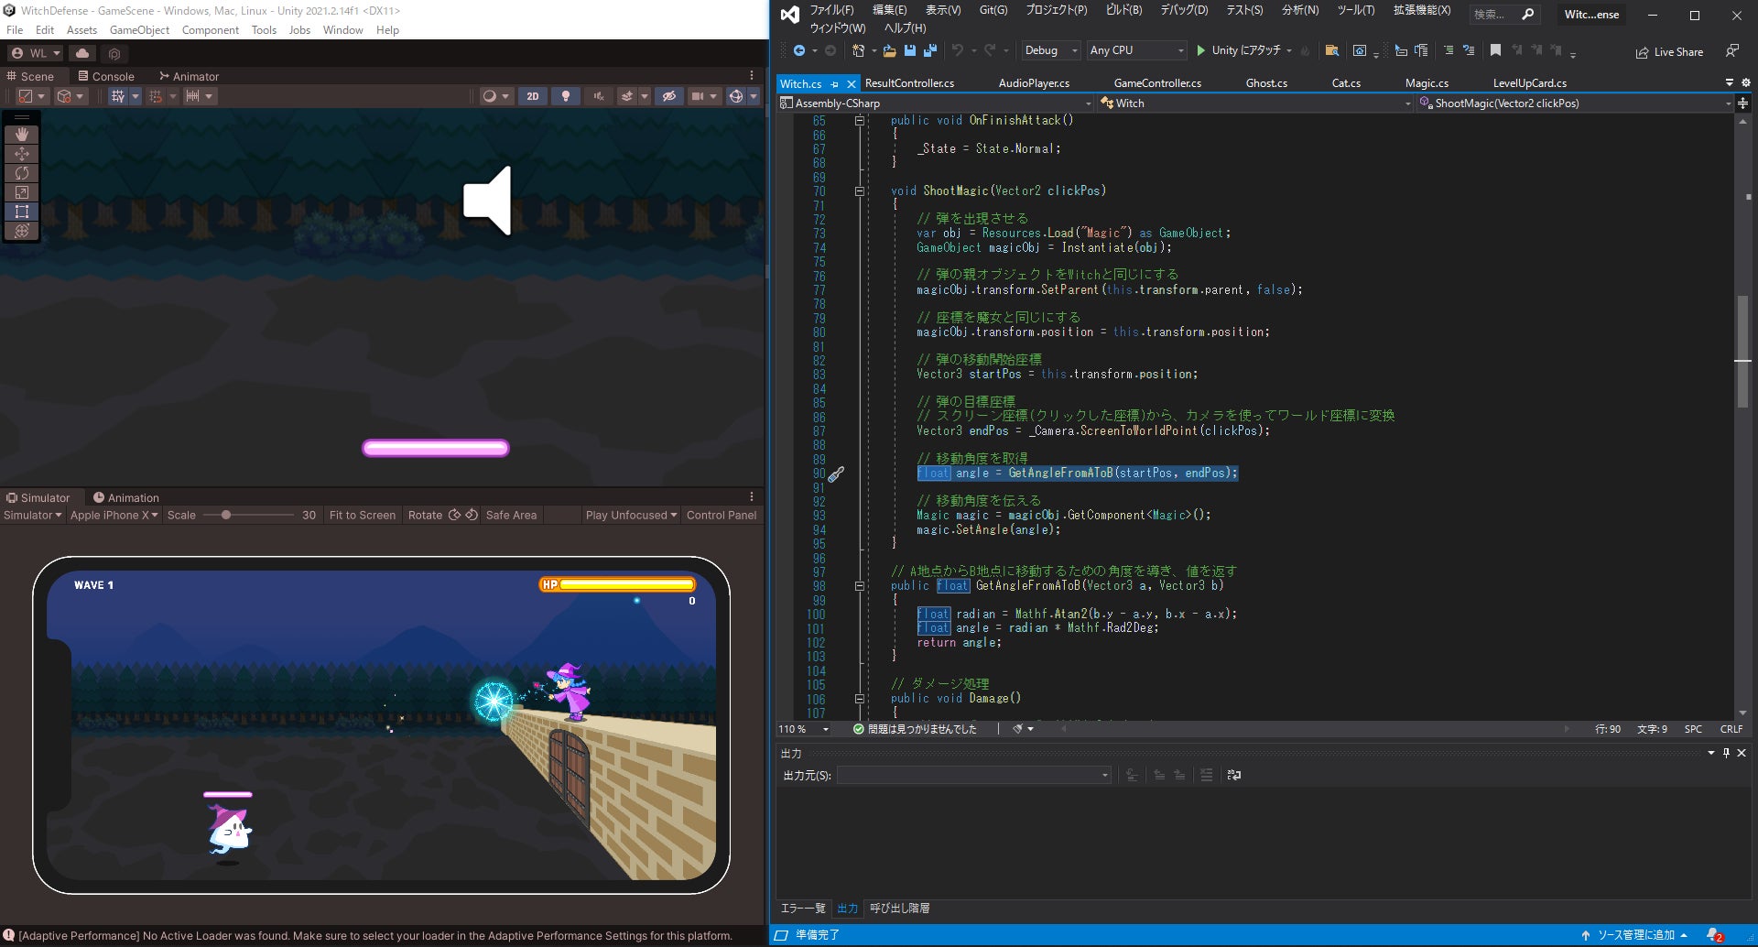
Task: Select the Move tool in Scene view
Action: click(x=22, y=154)
